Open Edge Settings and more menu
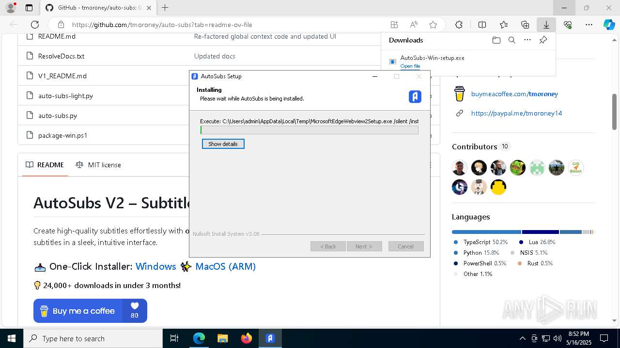The image size is (620, 348). [x=589, y=25]
